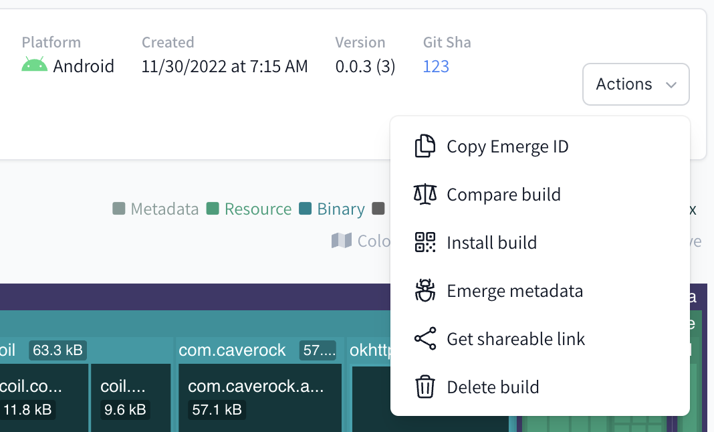714x432 pixels.
Task: Click the scales icon next to Compare build
Action: point(425,194)
